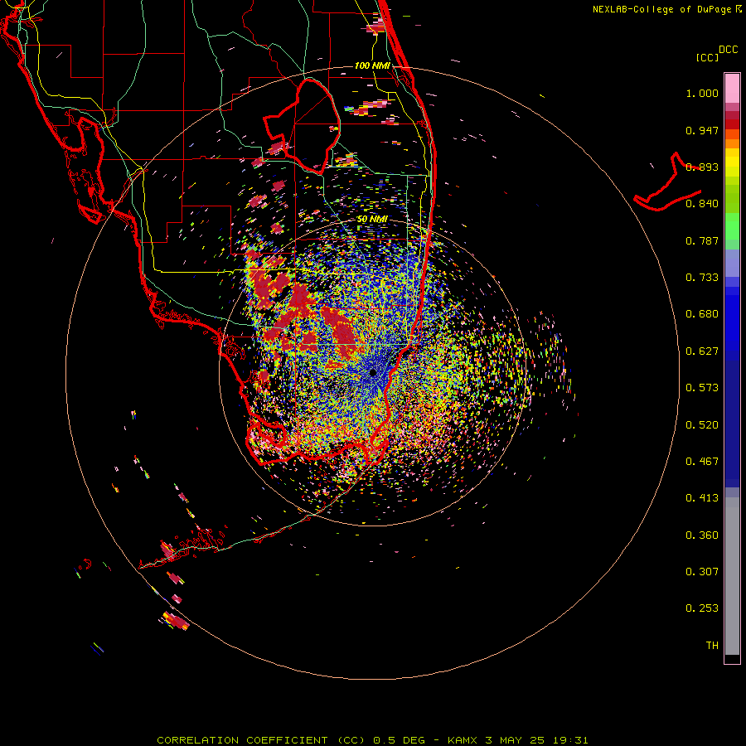746x746 pixels.
Task: Click the NEXLAB logo mark after DuPage
Action: (739, 9)
